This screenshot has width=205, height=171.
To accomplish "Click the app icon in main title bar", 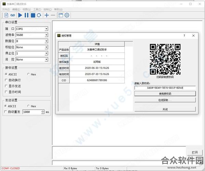I will (4, 4).
